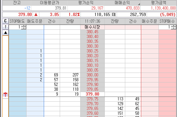Select price 380.10 in the ladder
Viewport: 177px width, 117px height.
[92, 66]
